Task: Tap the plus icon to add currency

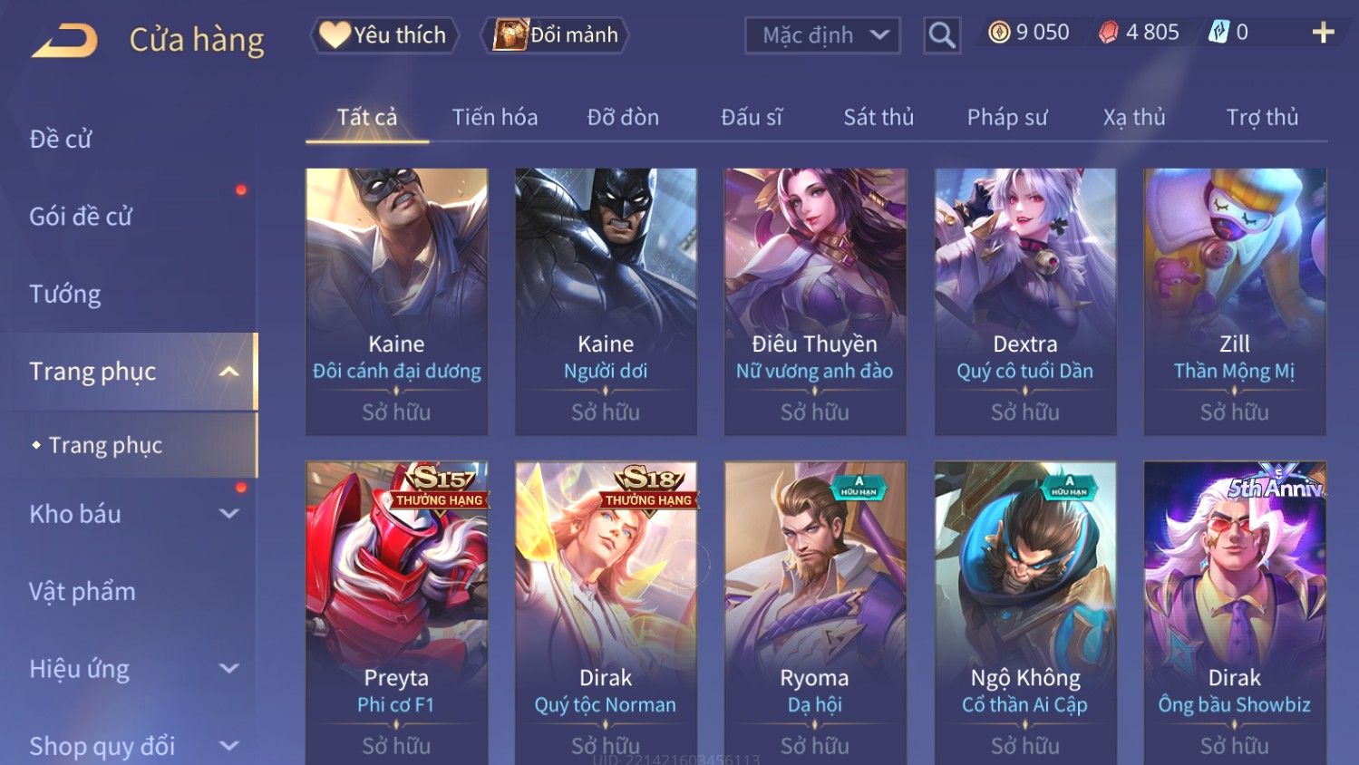Action: [x=1324, y=33]
